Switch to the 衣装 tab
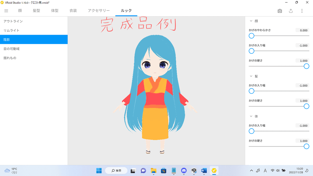This screenshot has height=176, width=313. click(x=73, y=11)
